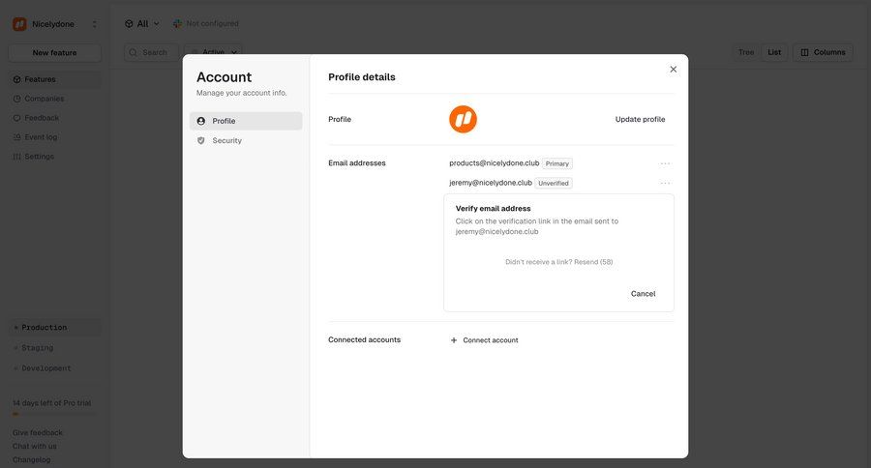Viewport: 871px width, 468px height.
Task: Click the Companies sidebar icon
Action: (x=16, y=99)
